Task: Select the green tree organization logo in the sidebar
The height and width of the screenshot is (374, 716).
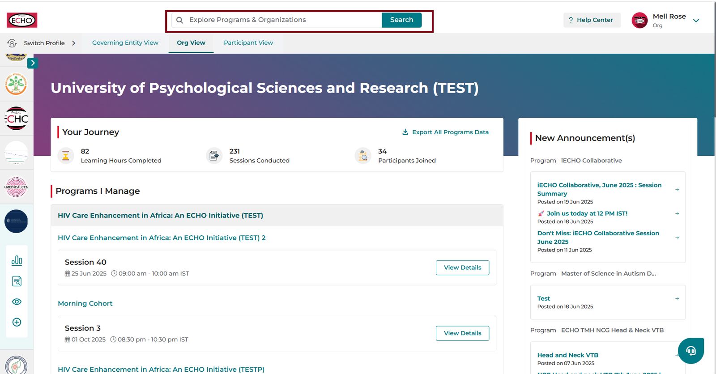Action: click(x=16, y=84)
